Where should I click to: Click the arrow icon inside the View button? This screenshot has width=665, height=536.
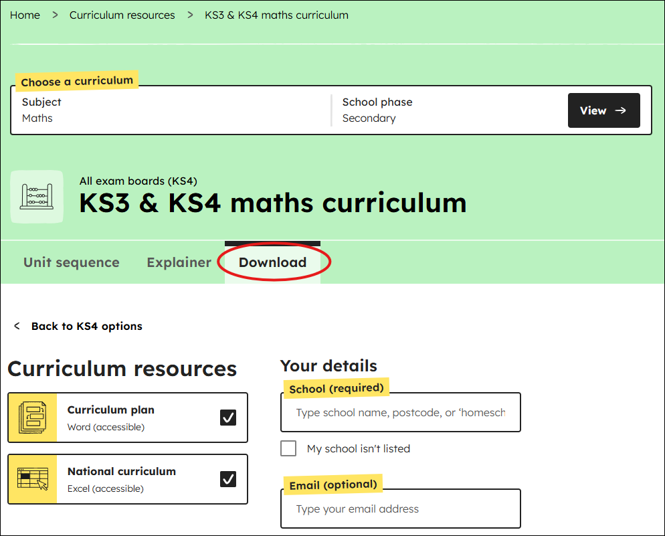(621, 110)
